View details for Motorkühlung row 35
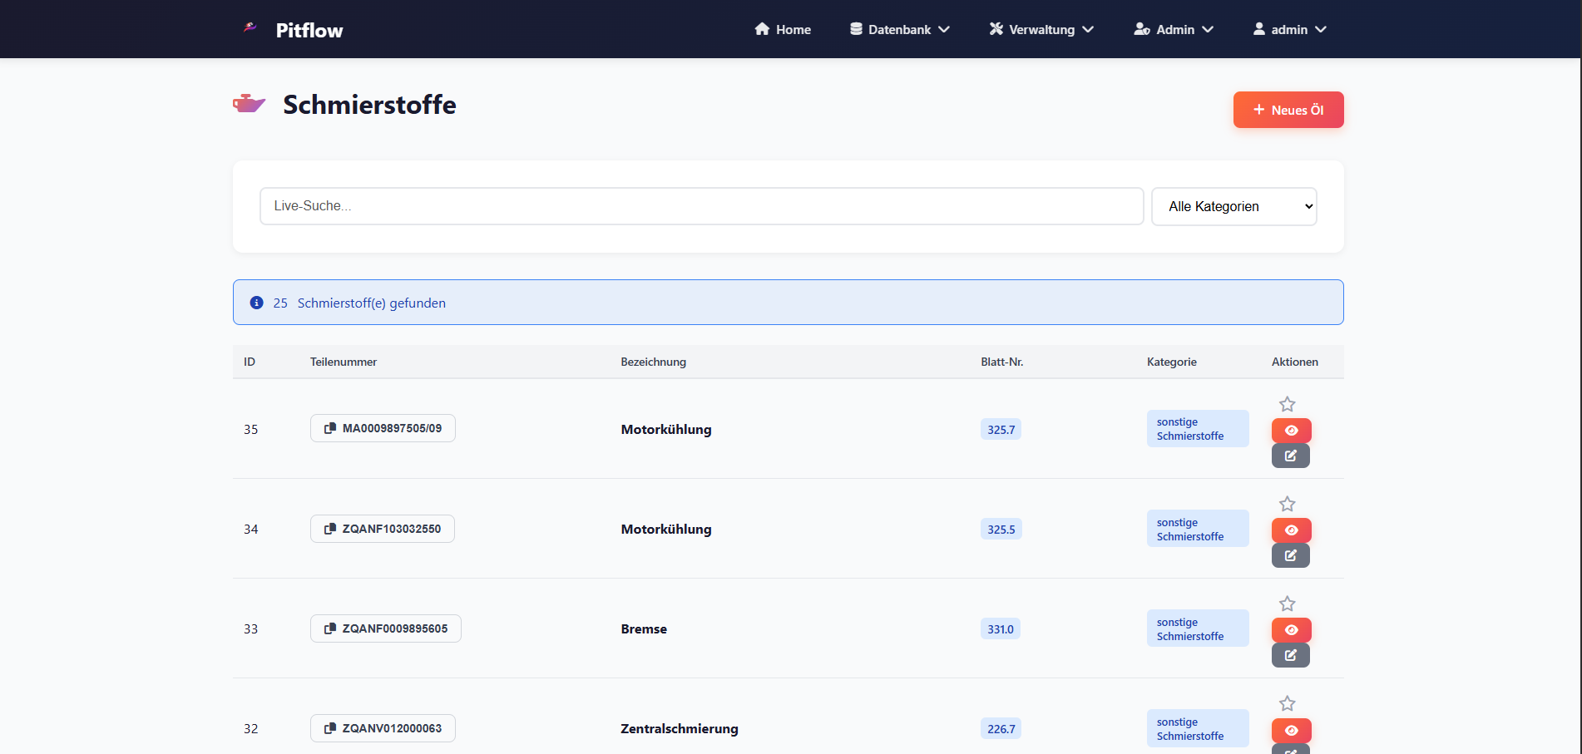Viewport: 1582px width, 754px height. (x=1291, y=431)
